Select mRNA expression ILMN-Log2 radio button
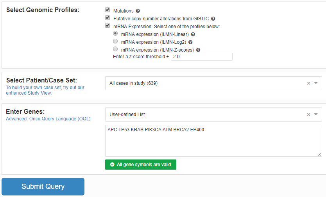The height and width of the screenshot is (197, 326). pos(115,41)
